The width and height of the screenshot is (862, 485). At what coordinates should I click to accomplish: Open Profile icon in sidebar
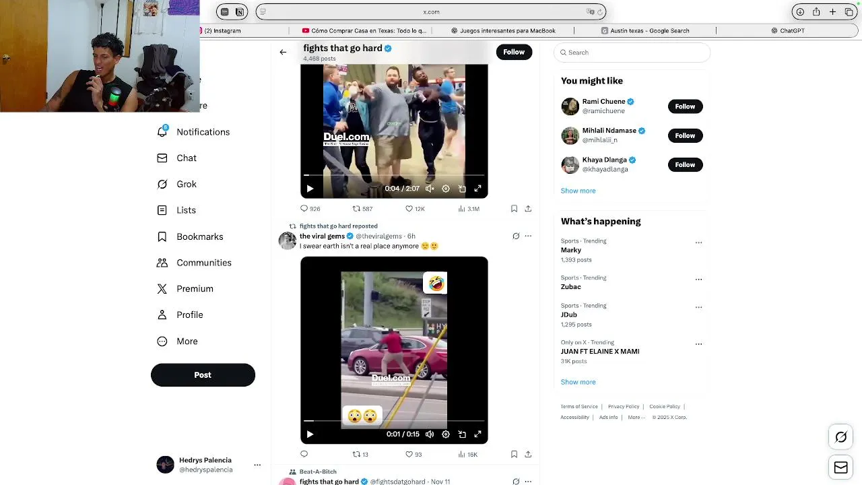coord(162,315)
